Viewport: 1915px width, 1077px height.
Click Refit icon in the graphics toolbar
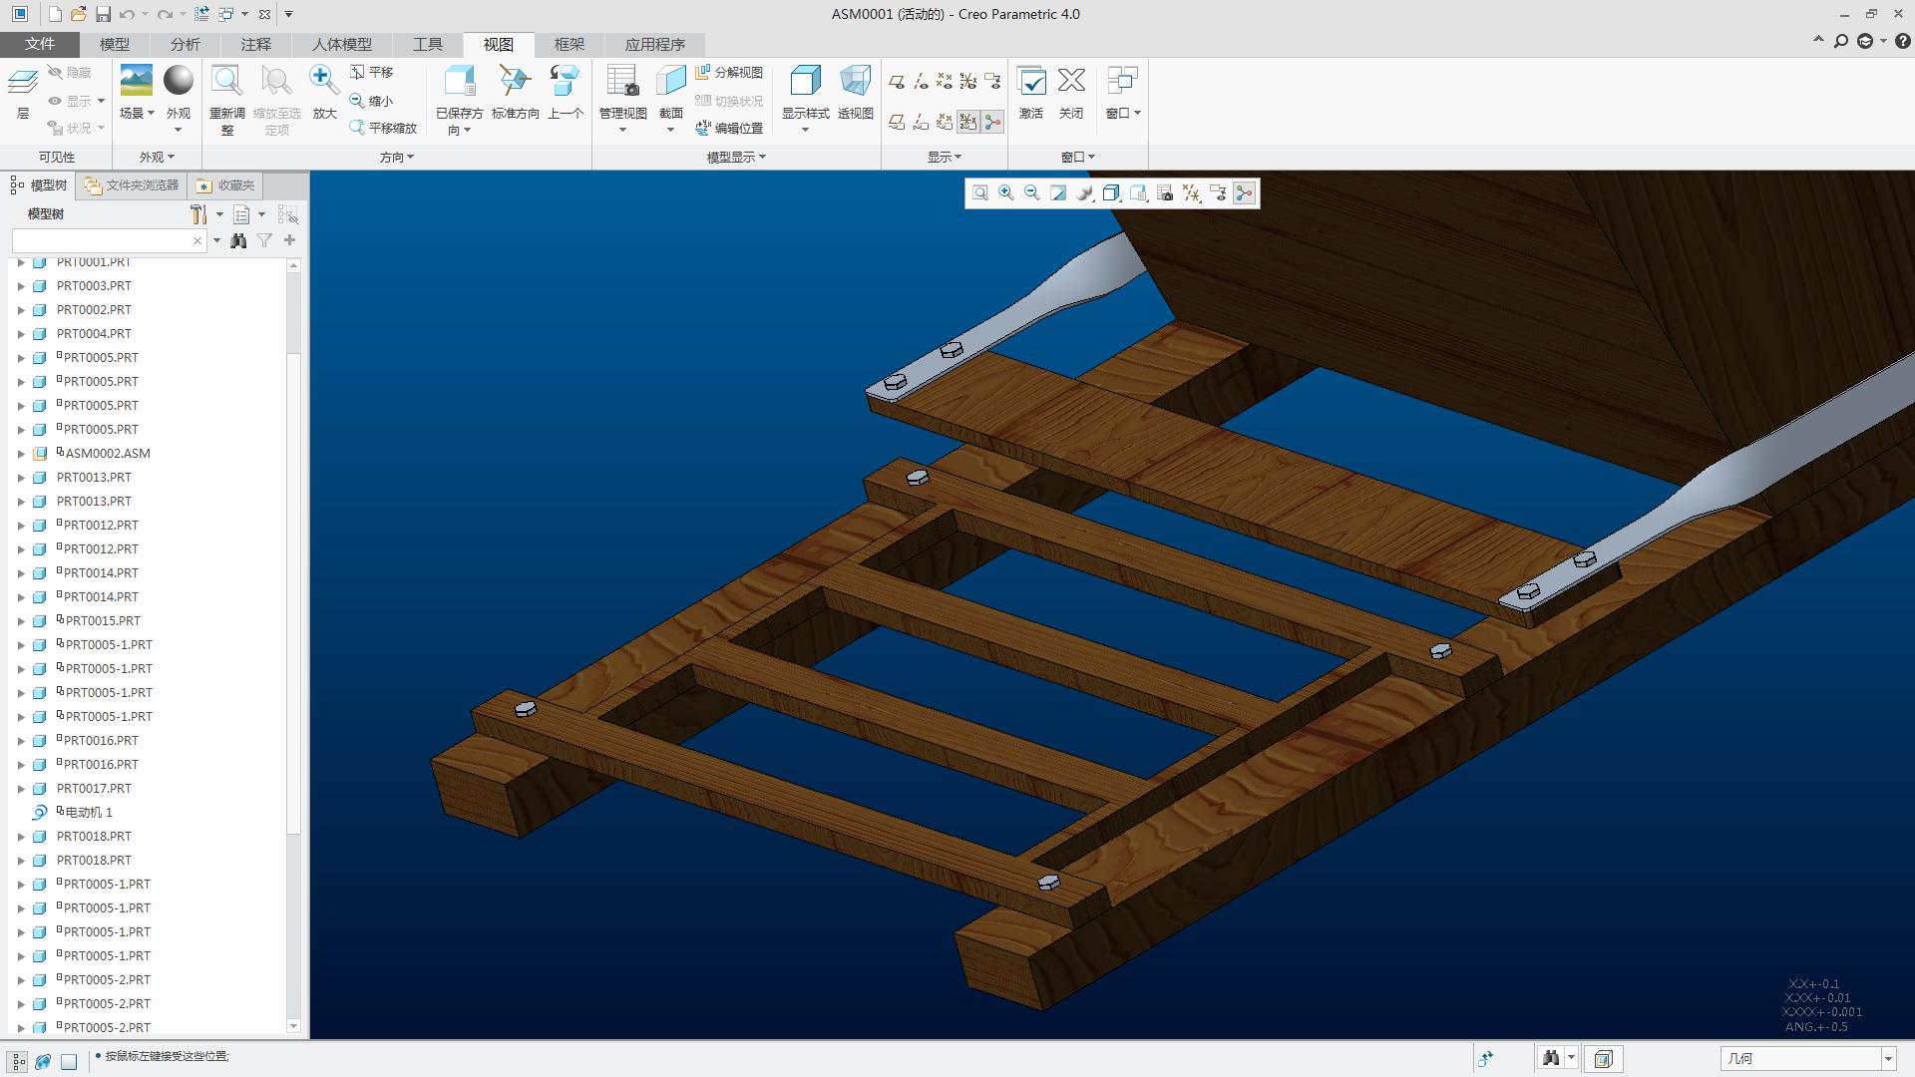(980, 193)
